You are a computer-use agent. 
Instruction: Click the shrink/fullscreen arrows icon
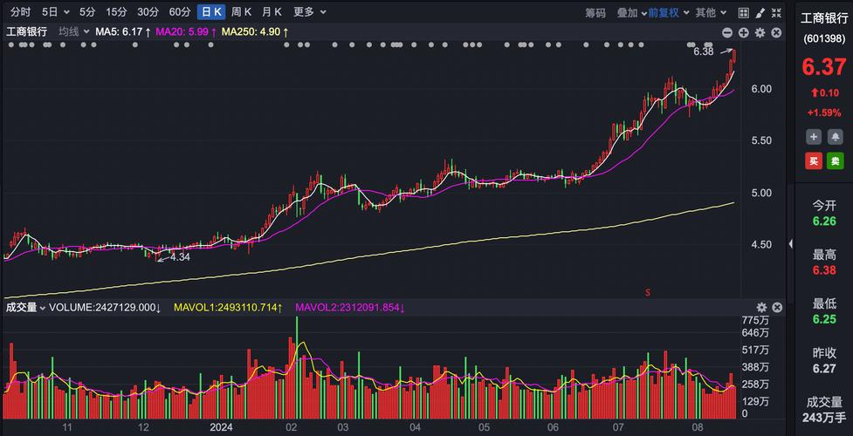pos(776,12)
